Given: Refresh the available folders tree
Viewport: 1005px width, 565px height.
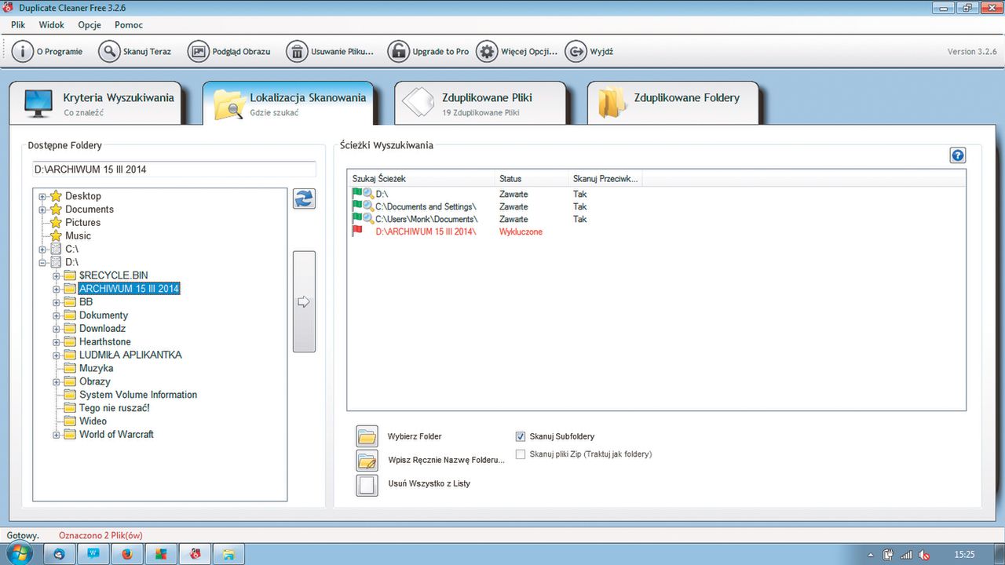Looking at the screenshot, I should [304, 199].
